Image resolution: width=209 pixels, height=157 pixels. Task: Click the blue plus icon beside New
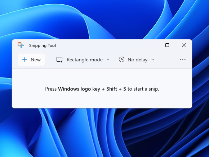point(25,60)
